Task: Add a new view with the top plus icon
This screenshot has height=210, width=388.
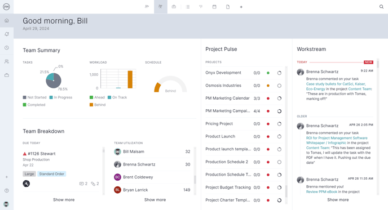Action: click(241, 7)
